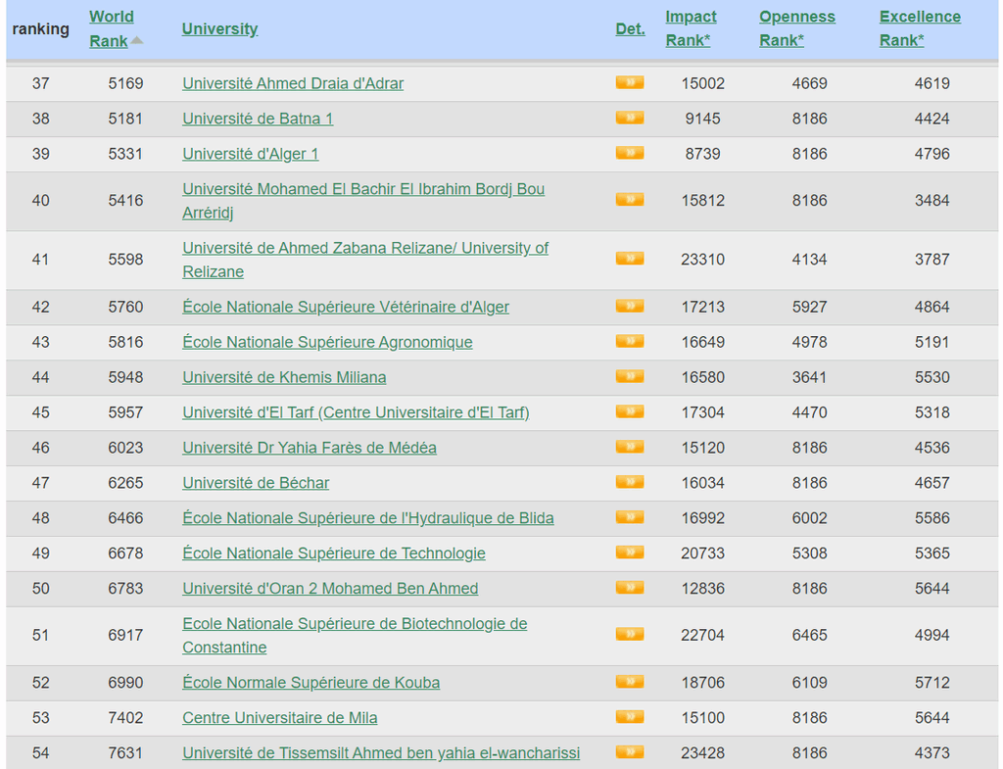Open details icon for Université d'Alger 1
The height and width of the screenshot is (769, 1003).
(630, 153)
